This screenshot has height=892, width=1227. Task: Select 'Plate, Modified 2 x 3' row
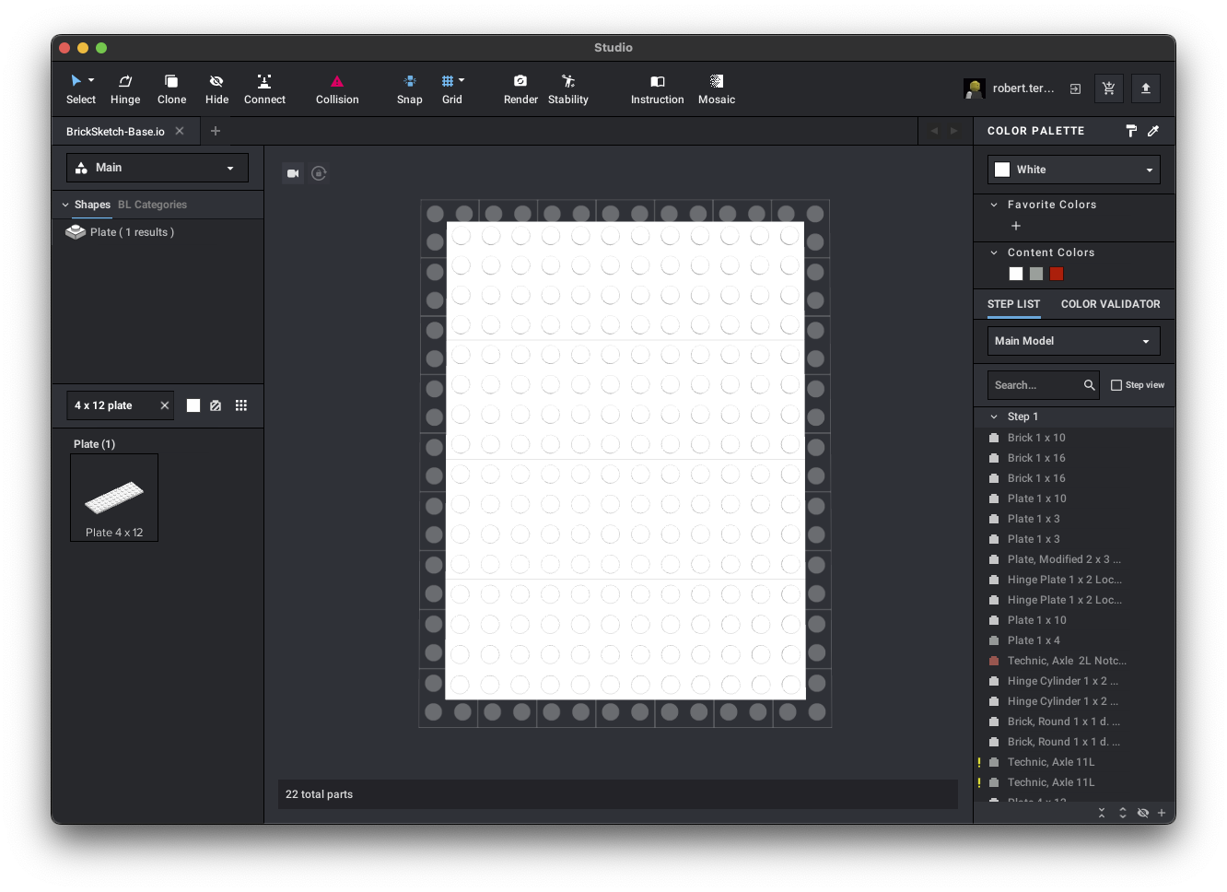click(x=1074, y=559)
